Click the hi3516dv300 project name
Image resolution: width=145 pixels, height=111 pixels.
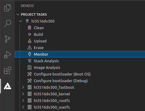coord(43,21)
